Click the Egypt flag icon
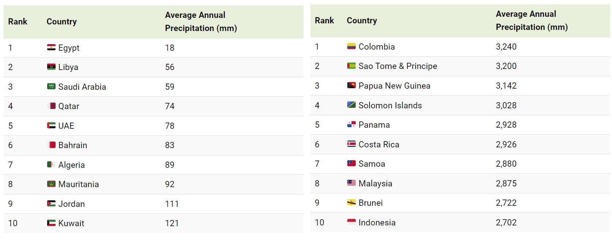Viewport: 612px width, 240px height. [x=51, y=47]
